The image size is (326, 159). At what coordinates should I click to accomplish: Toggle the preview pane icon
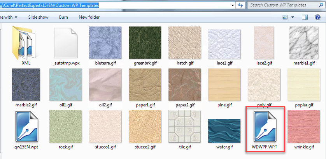pos(305,17)
